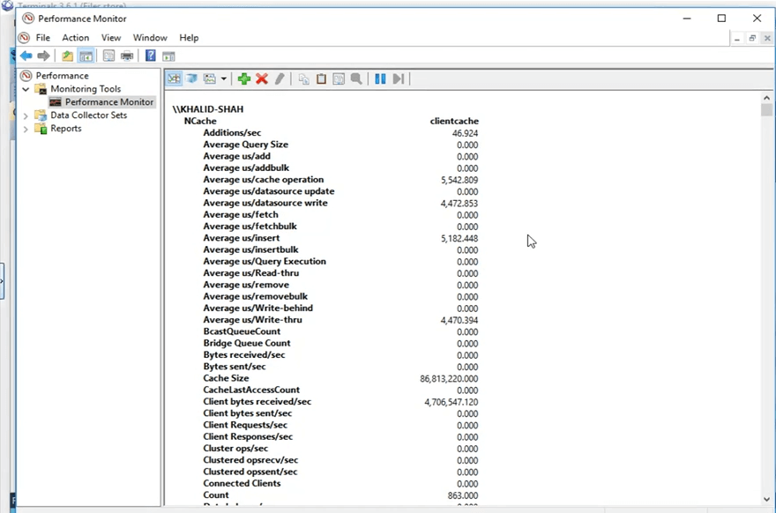Select the Performance root tree node

62,76
